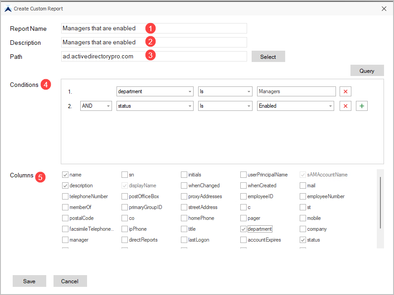Remove the first condition row

coord(345,91)
